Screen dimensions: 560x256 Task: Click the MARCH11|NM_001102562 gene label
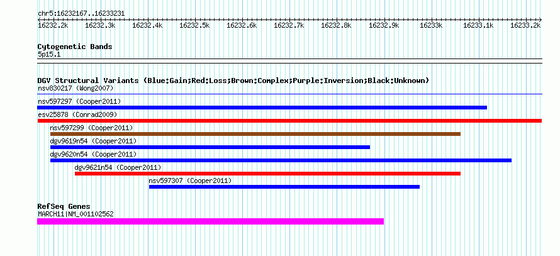click(x=76, y=214)
